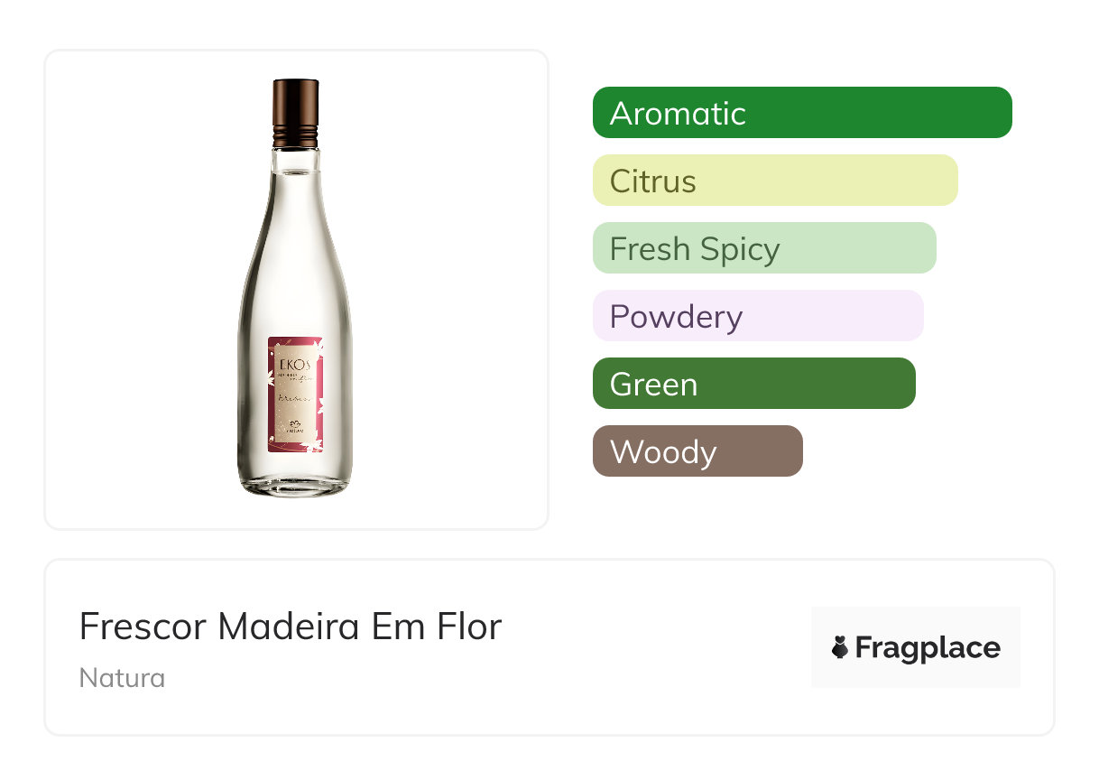Select the Citrus accord bar

tap(774, 181)
